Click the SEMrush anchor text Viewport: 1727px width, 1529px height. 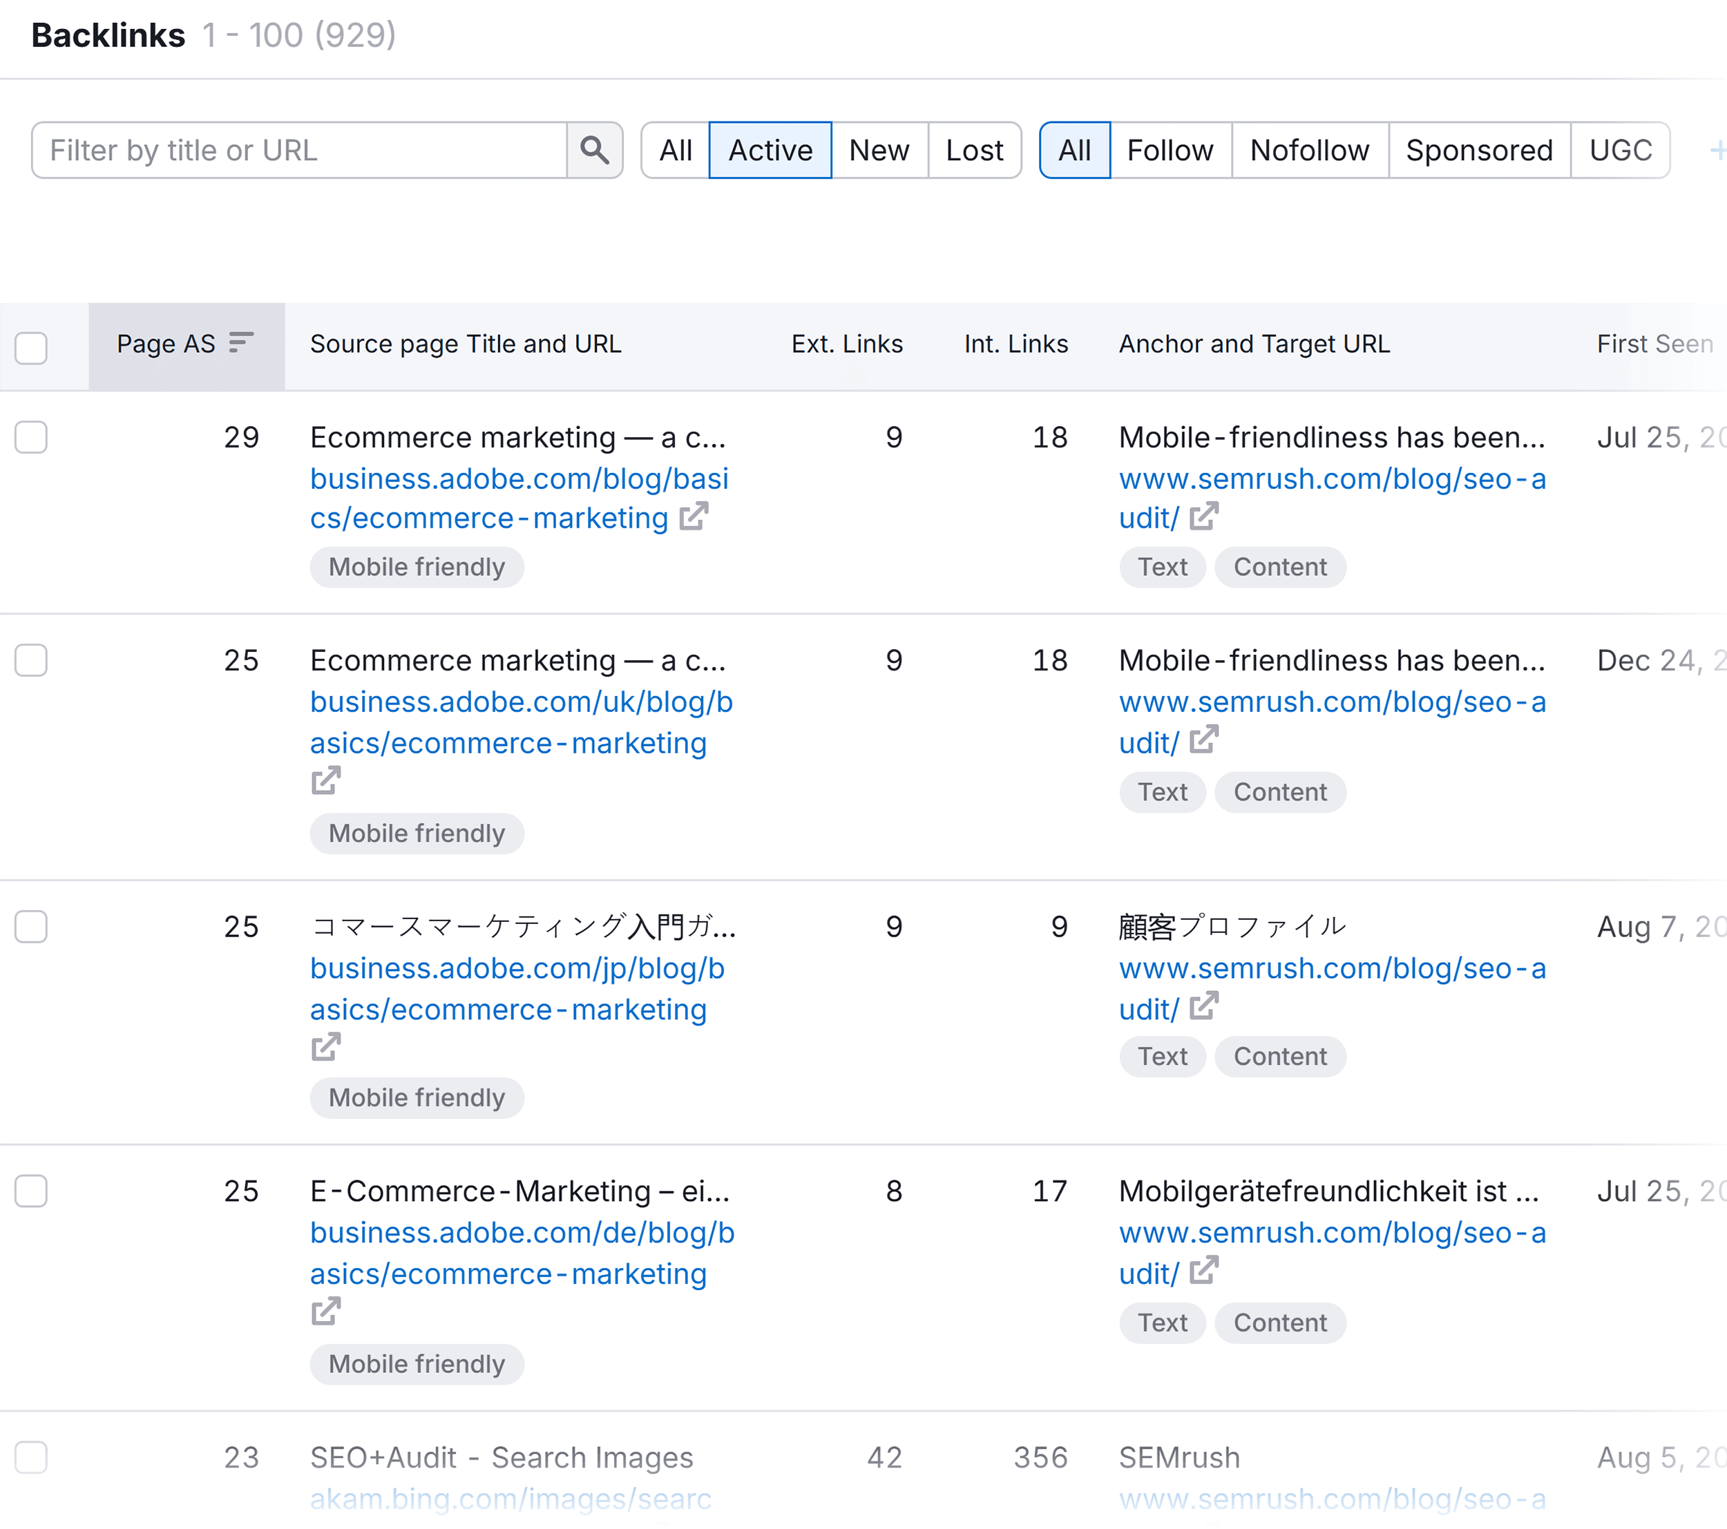tap(1179, 1457)
